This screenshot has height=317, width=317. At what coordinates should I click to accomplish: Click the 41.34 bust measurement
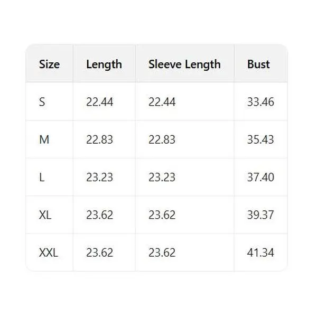(260, 253)
